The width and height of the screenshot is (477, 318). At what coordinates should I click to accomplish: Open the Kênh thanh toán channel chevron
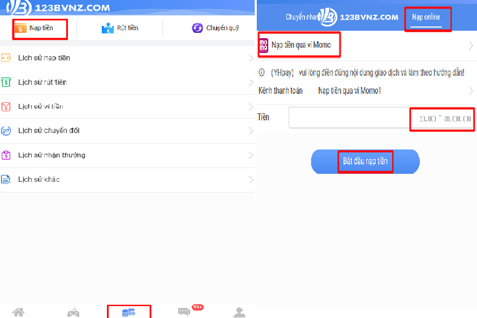pos(471,91)
